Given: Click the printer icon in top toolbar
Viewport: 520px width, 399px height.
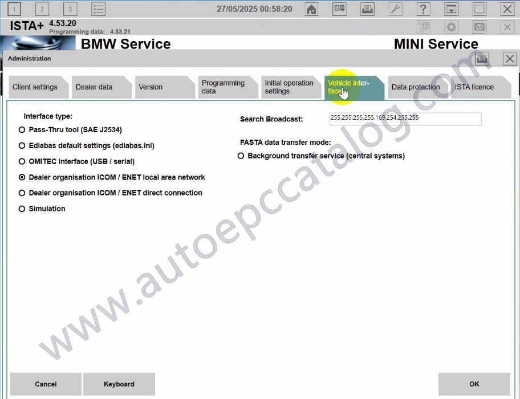Looking at the screenshot, I should [x=367, y=9].
